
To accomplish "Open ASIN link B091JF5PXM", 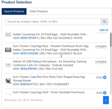I will click(x=29, y=69).
